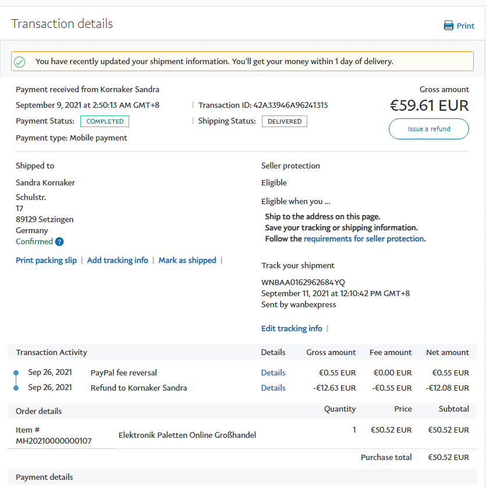Click the tracking number WNBAA0162962684YQ
This screenshot has height=488, width=486.
pos(303,282)
